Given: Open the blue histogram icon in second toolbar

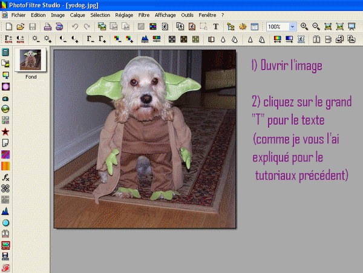Looking at the screenshot, I should 145,39.
